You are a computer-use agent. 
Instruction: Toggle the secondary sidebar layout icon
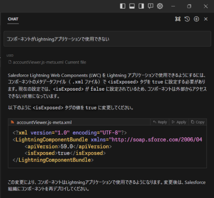point(141,6)
